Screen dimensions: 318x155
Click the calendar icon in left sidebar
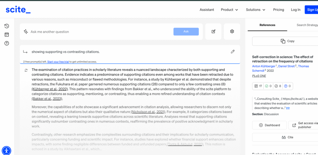click(x=7, y=35)
